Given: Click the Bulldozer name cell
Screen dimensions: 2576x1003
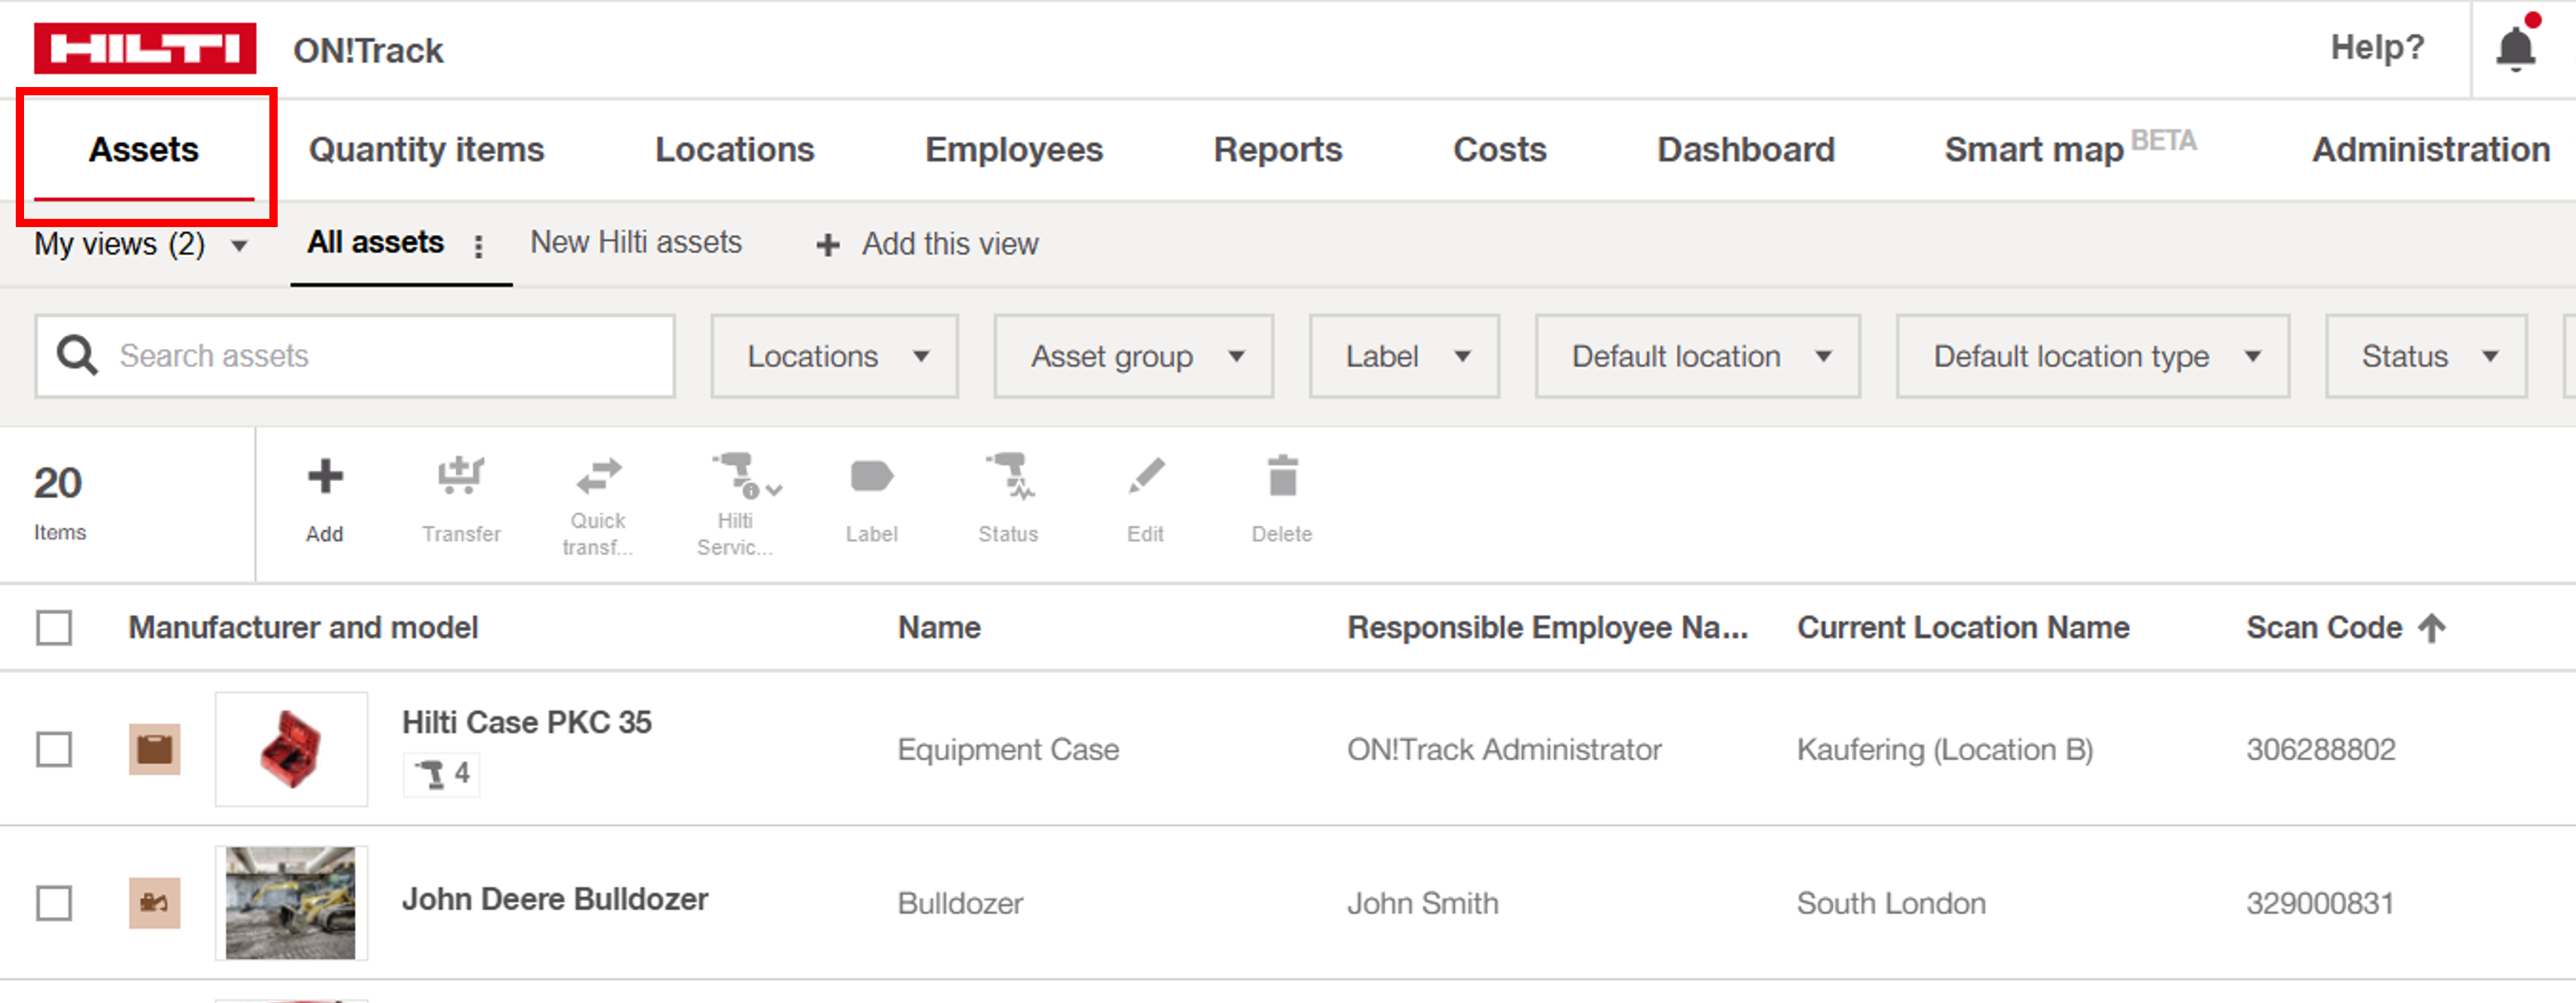Looking at the screenshot, I should click(x=960, y=904).
